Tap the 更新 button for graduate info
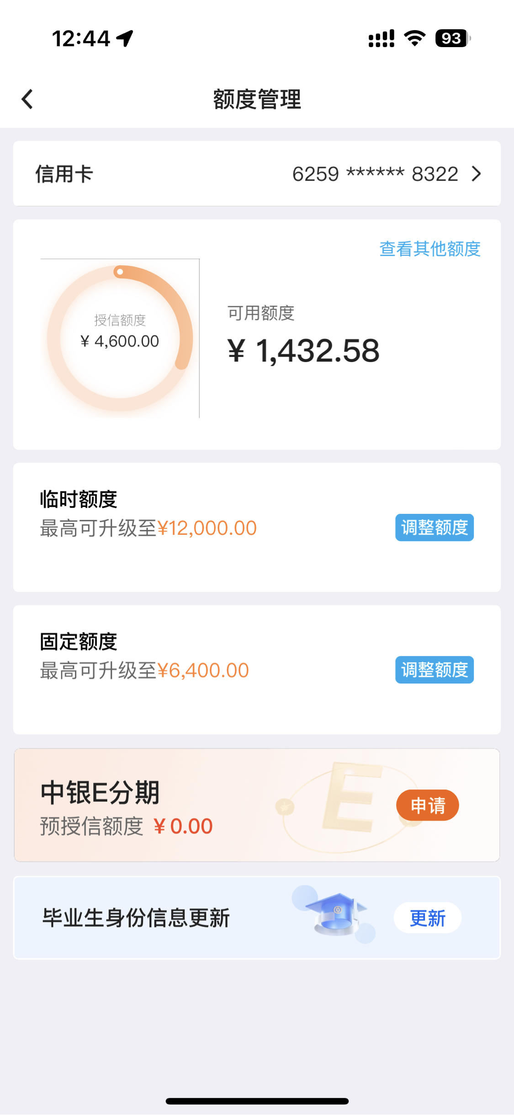This screenshot has height=1115, width=514. tap(428, 918)
